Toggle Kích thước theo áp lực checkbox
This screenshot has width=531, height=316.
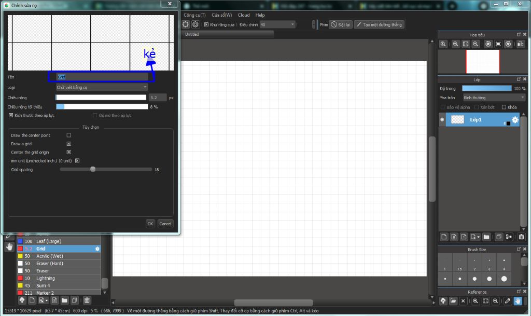tap(11, 115)
